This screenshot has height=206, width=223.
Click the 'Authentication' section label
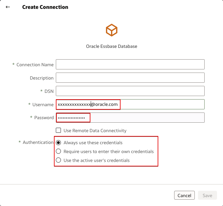click(38, 143)
